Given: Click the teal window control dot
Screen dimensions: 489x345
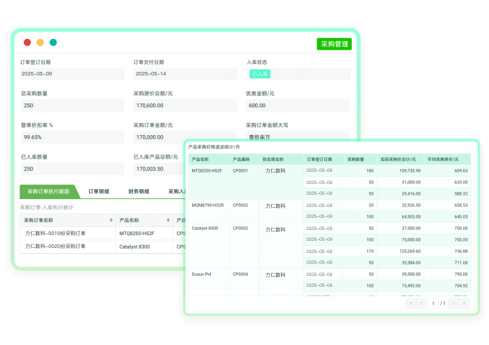Looking at the screenshot, I should click(53, 43).
